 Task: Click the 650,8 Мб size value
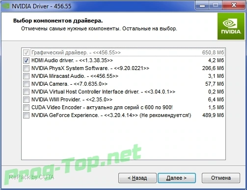[213, 52]
